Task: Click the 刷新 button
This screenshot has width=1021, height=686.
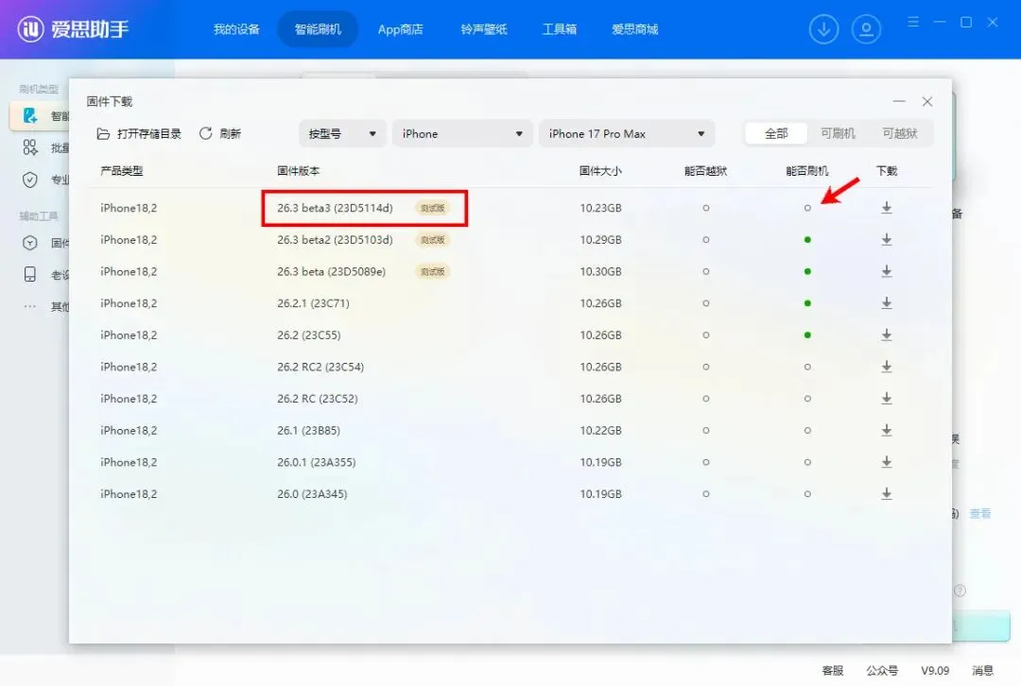Action: click(220, 133)
